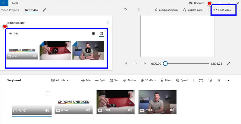Remove or show black bars icon
Image resolution: width=241 pixels, height=124 pixels.
click(201, 80)
